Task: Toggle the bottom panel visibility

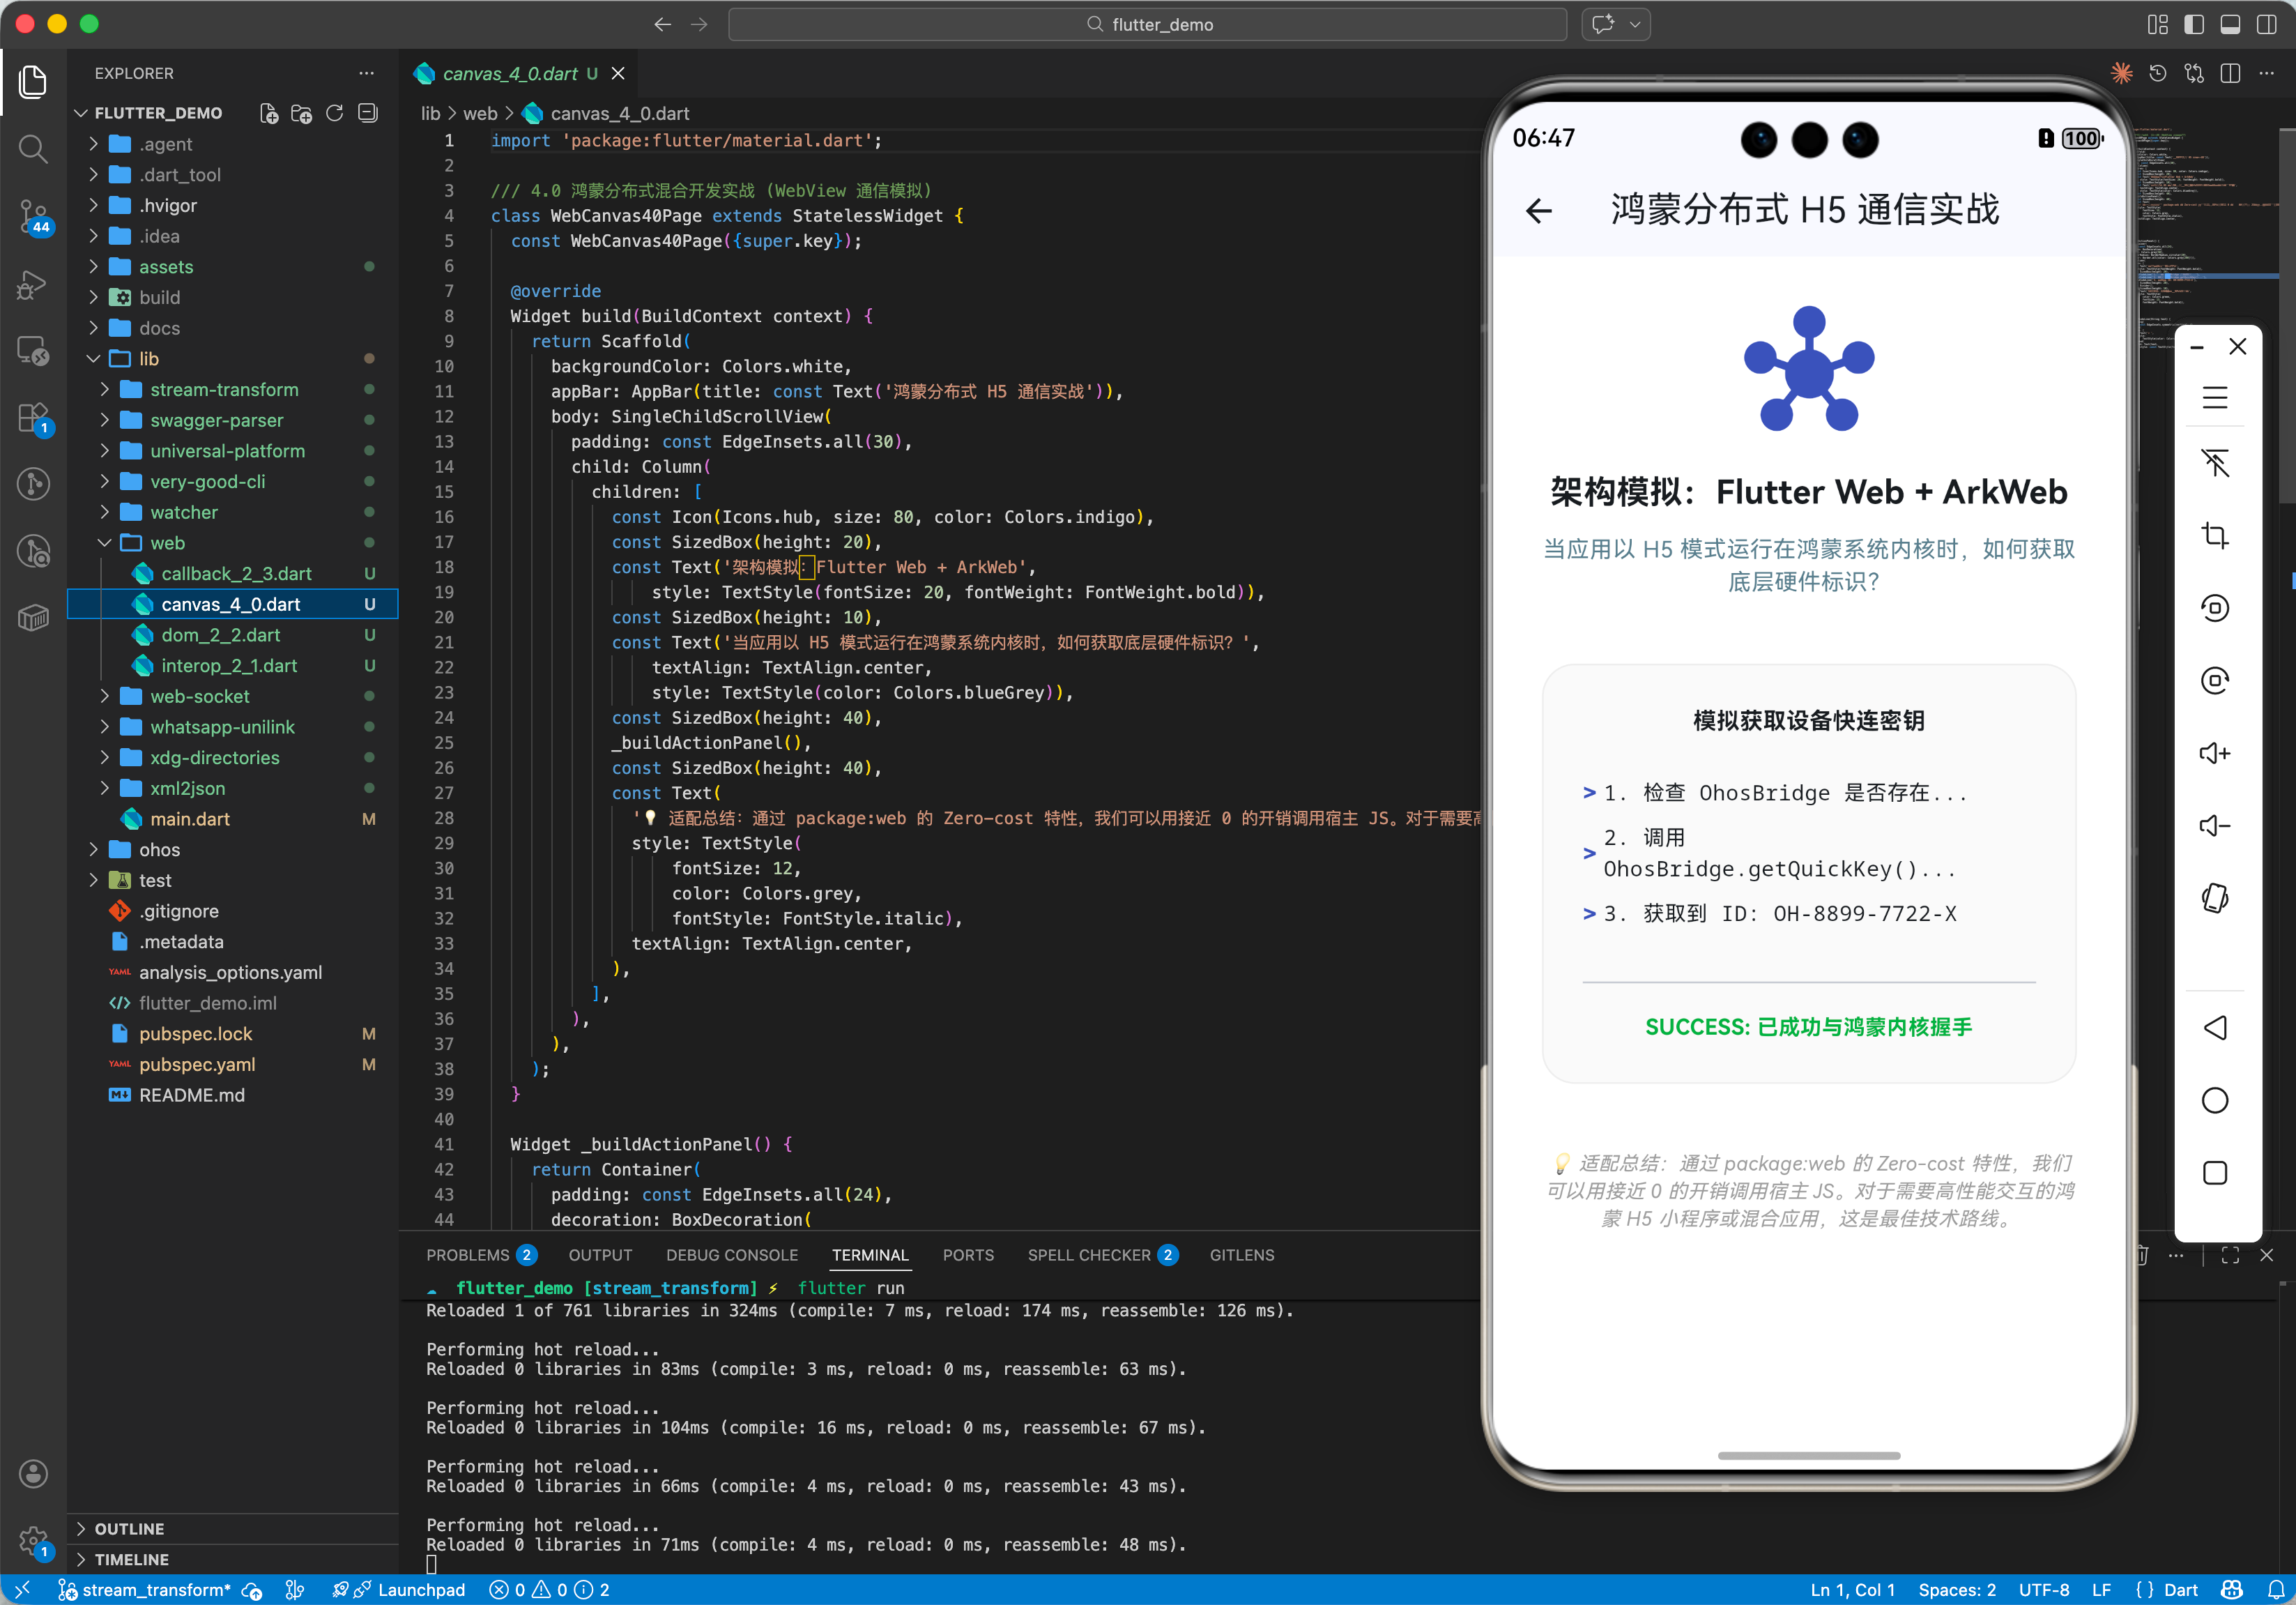Action: click(2229, 24)
